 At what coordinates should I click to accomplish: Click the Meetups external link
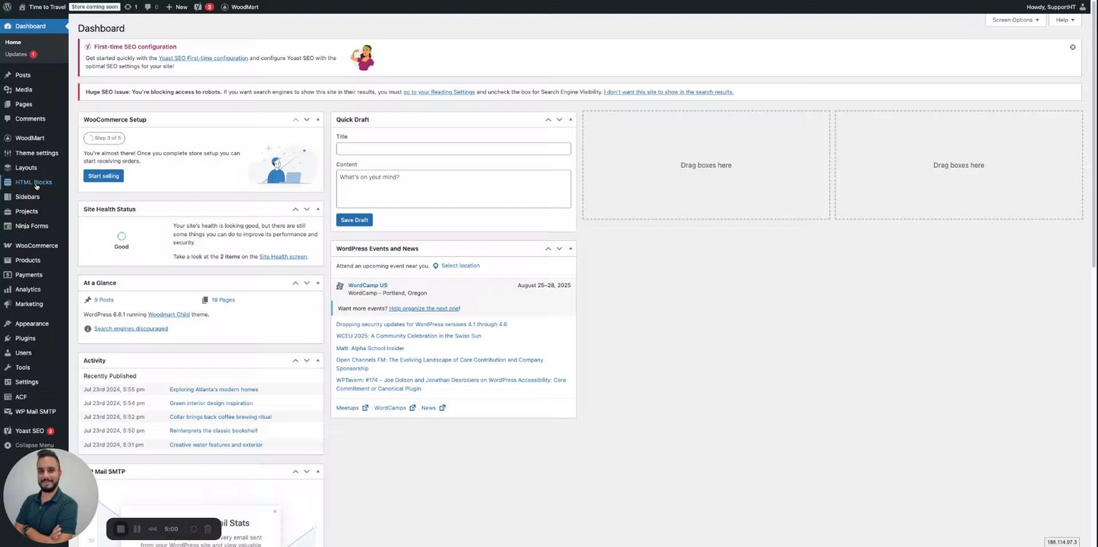tap(352, 408)
